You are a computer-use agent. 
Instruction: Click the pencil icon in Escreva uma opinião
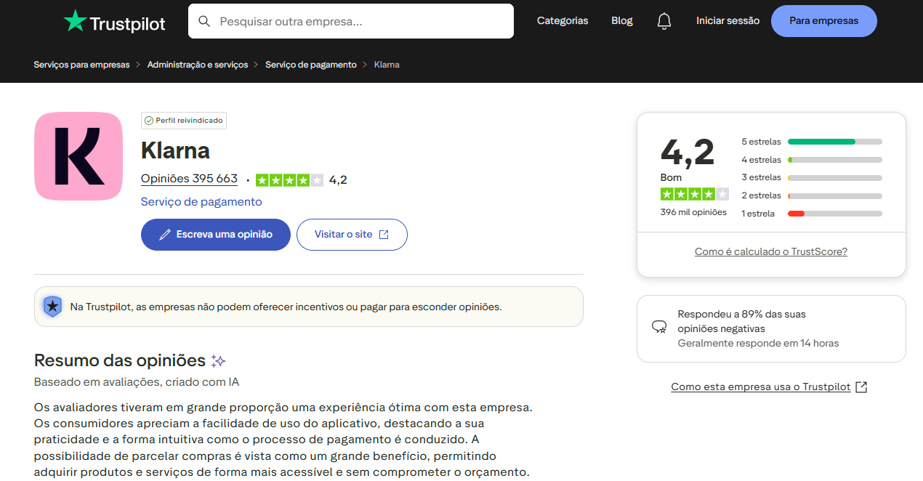pyautogui.click(x=165, y=235)
